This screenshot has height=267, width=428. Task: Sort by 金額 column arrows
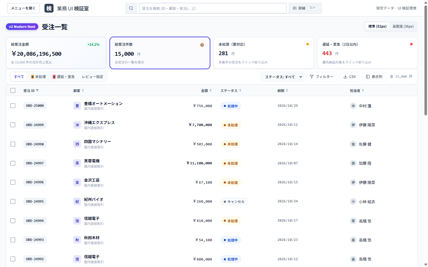(211, 90)
